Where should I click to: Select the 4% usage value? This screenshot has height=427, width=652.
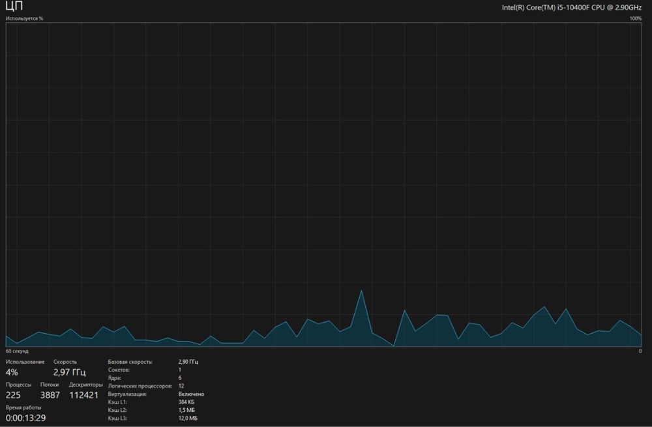click(12, 372)
